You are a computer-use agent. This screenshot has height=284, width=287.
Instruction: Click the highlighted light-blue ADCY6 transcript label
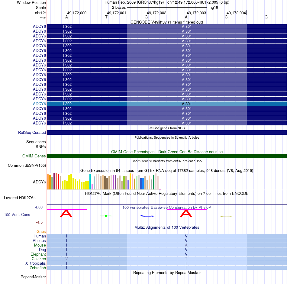click(39, 104)
